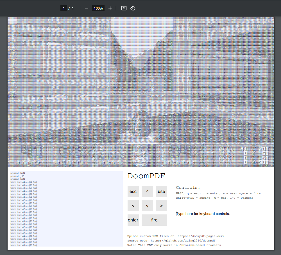Image resolution: width=281 pixels, height=255 pixels.
Task: Turn right with the > button
Action: (x=161, y=206)
